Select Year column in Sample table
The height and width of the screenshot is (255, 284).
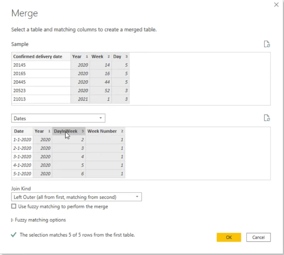pos(80,57)
